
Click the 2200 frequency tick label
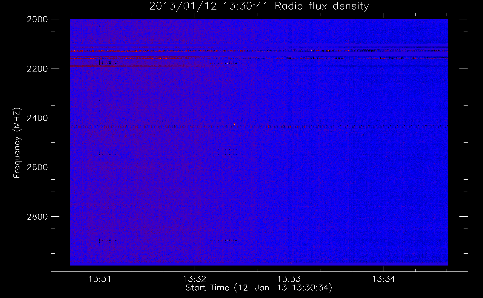37,69
